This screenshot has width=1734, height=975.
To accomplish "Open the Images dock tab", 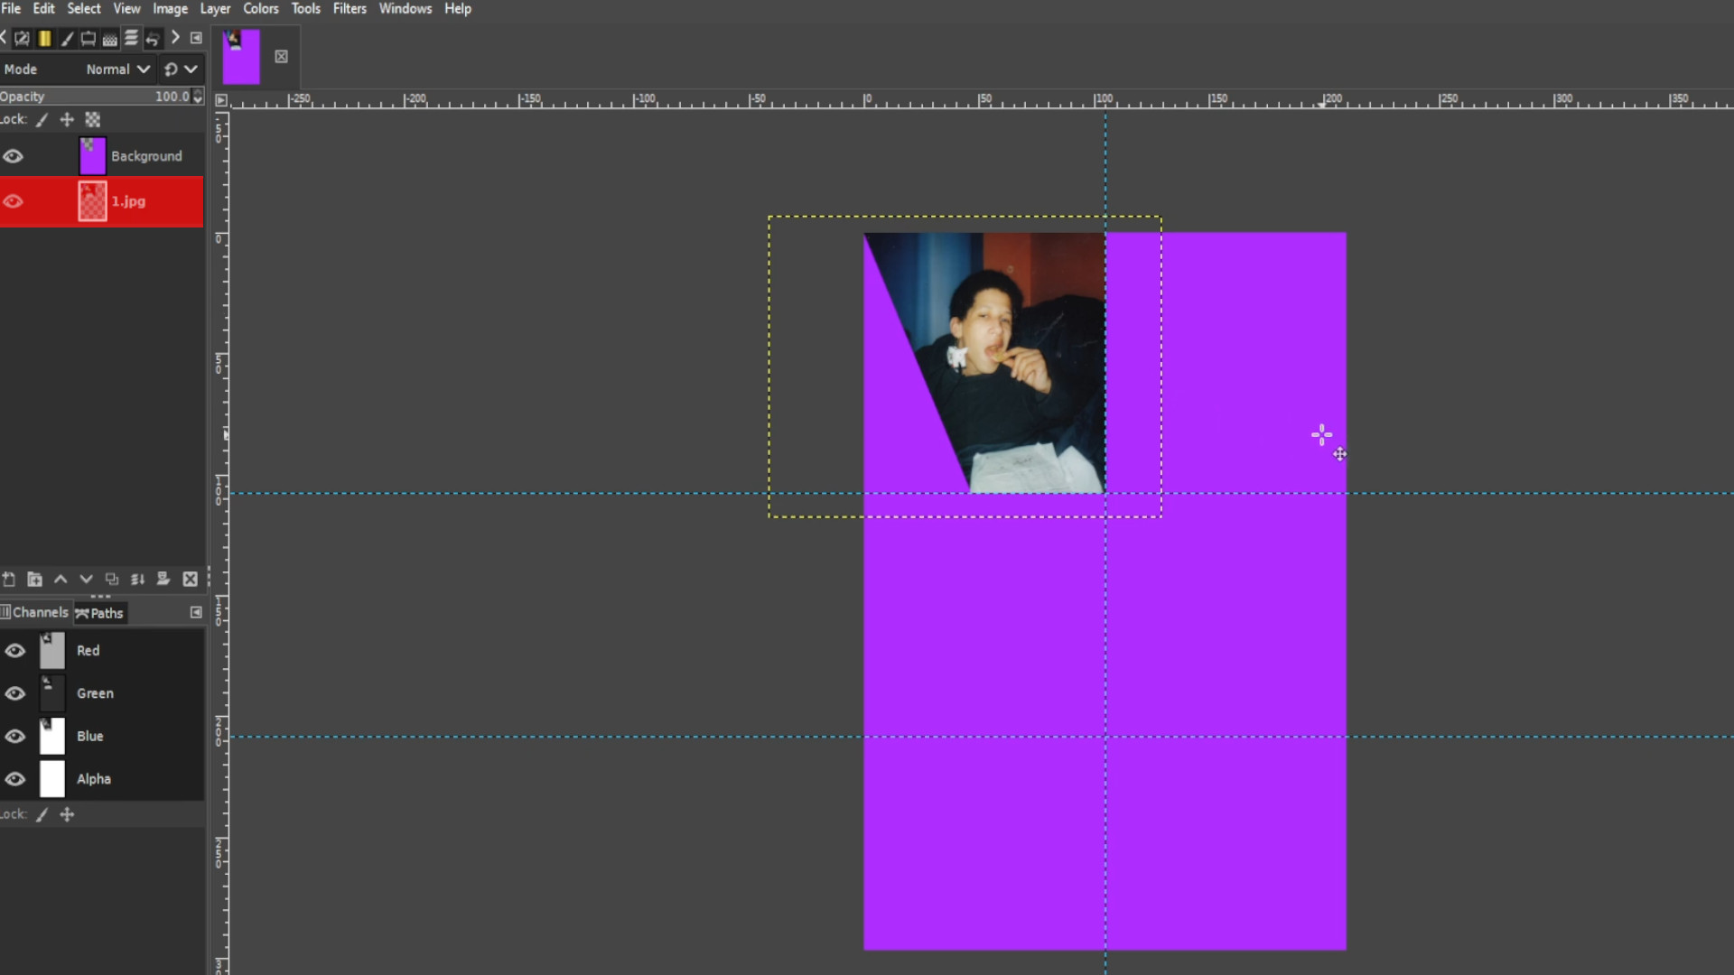I will [89, 38].
